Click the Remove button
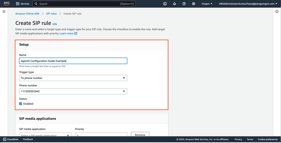This screenshot has width=281, height=143. 140,135
